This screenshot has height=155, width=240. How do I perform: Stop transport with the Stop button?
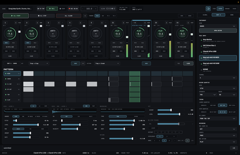pos(62,9)
